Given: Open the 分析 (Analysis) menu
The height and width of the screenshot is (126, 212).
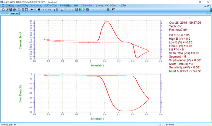Looking at the screenshot, I should [x=76, y=5].
